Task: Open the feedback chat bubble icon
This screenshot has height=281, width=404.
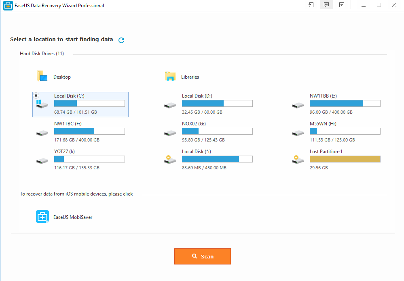Action: (326, 5)
